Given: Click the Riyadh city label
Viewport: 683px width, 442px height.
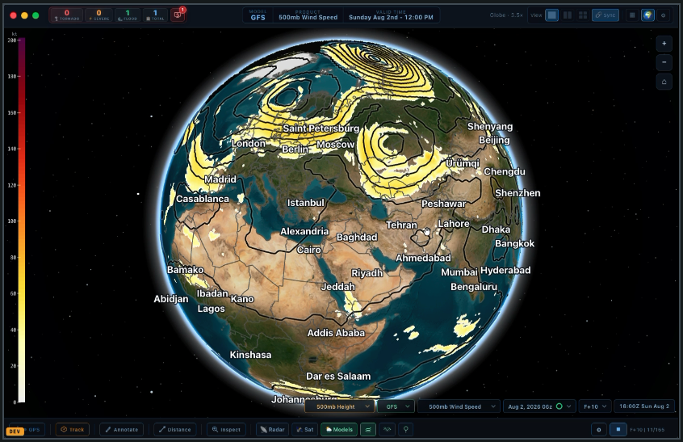Looking at the screenshot, I should [x=367, y=273].
